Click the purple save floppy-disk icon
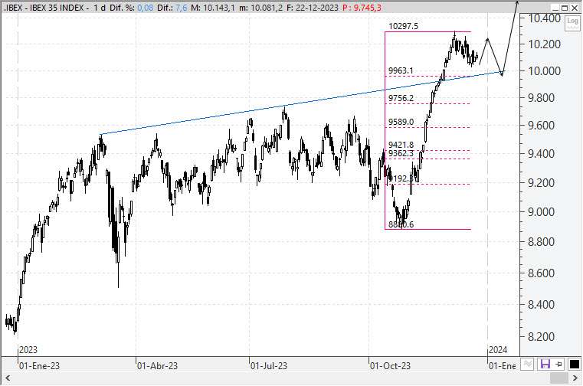This screenshot has width=583, height=386. pyautogui.click(x=545, y=364)
